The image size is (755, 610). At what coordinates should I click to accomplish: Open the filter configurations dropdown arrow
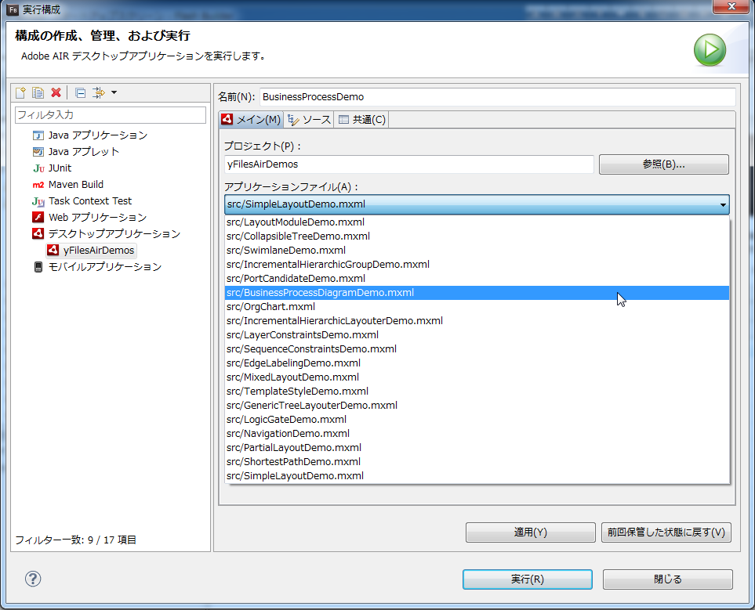114,92
